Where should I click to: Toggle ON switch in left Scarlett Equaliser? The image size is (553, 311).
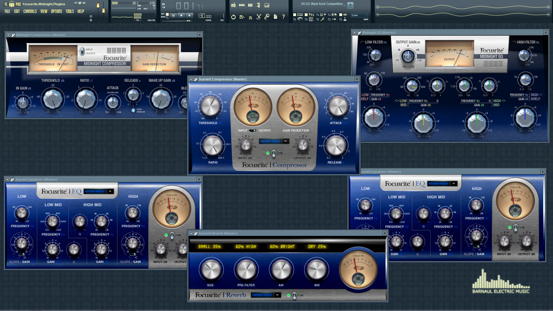[x=172, y=235]
